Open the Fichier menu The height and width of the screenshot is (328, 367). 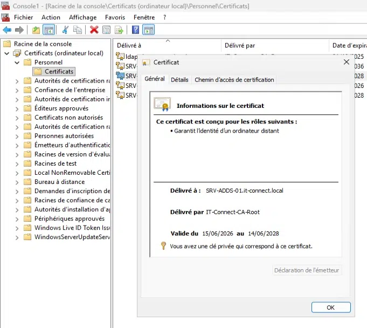click(x=23, y=17)
